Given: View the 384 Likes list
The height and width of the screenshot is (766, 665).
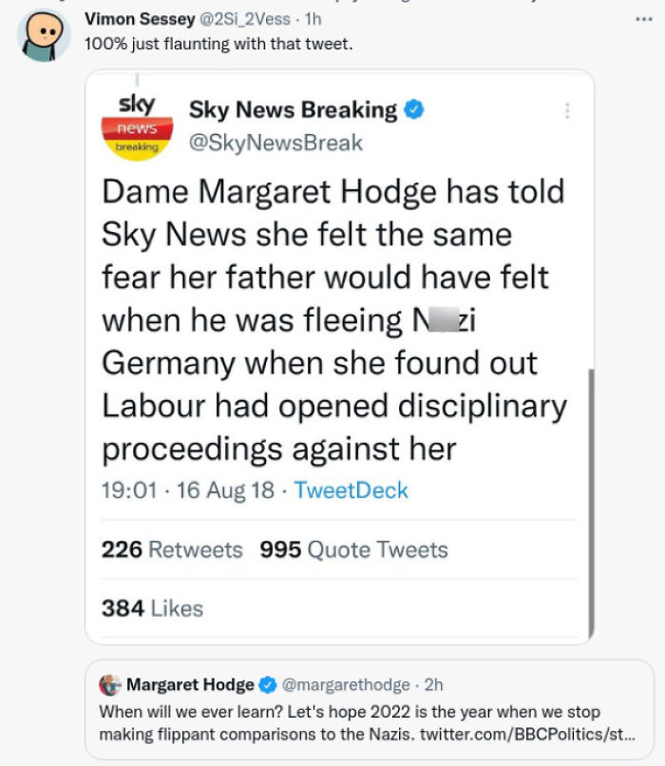Looking at the screenshot, I should [x=152, y=608].
